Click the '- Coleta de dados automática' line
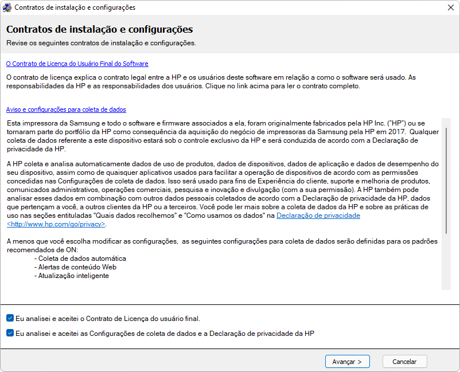460x372 pixels. click(x=80, y=259)
